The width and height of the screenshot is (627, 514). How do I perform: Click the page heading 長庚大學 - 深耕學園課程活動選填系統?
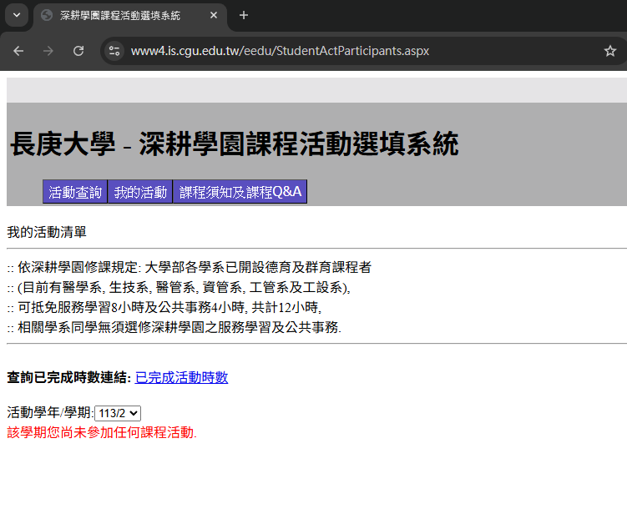(235, 144)
